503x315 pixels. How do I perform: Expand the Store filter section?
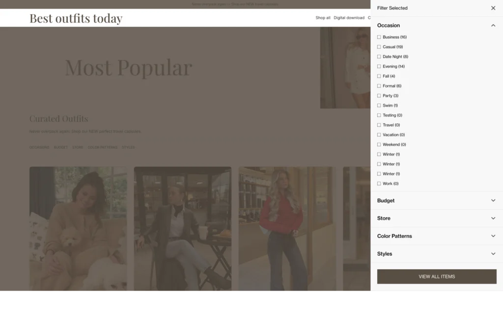coord(493,218)
